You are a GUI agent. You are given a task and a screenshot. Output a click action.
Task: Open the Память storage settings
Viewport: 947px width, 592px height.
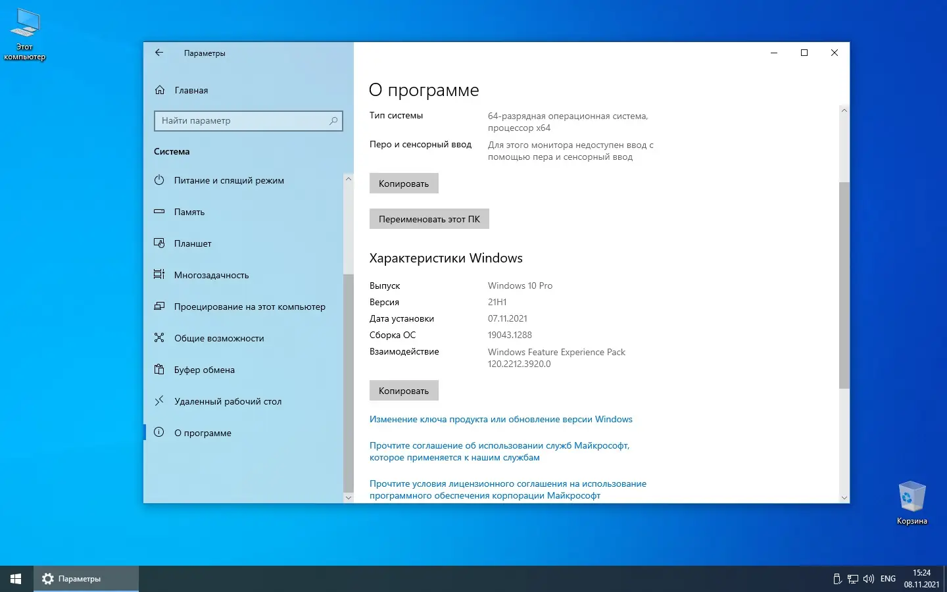point(189,212)
